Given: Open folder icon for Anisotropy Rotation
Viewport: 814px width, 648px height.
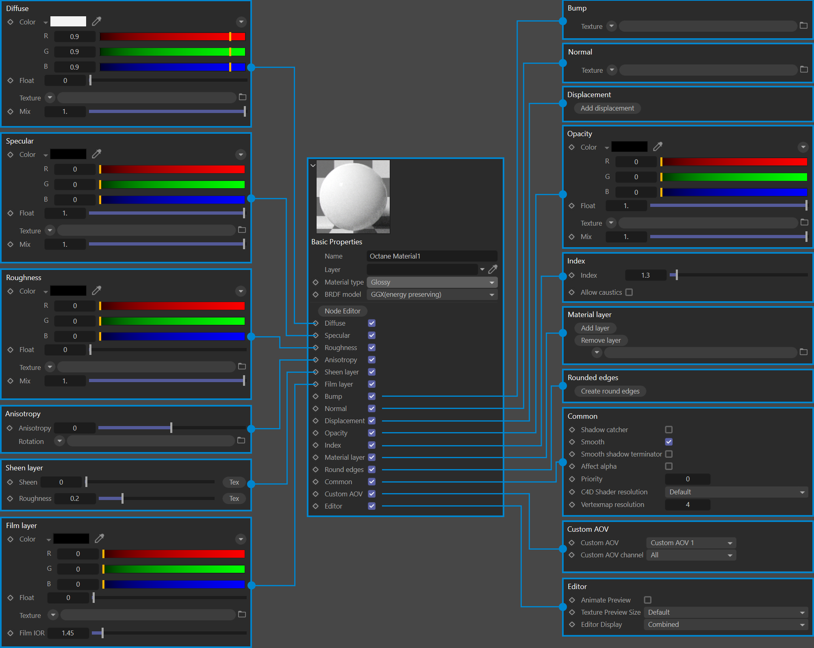Looking at the screenshot, I should coord(241,441).
